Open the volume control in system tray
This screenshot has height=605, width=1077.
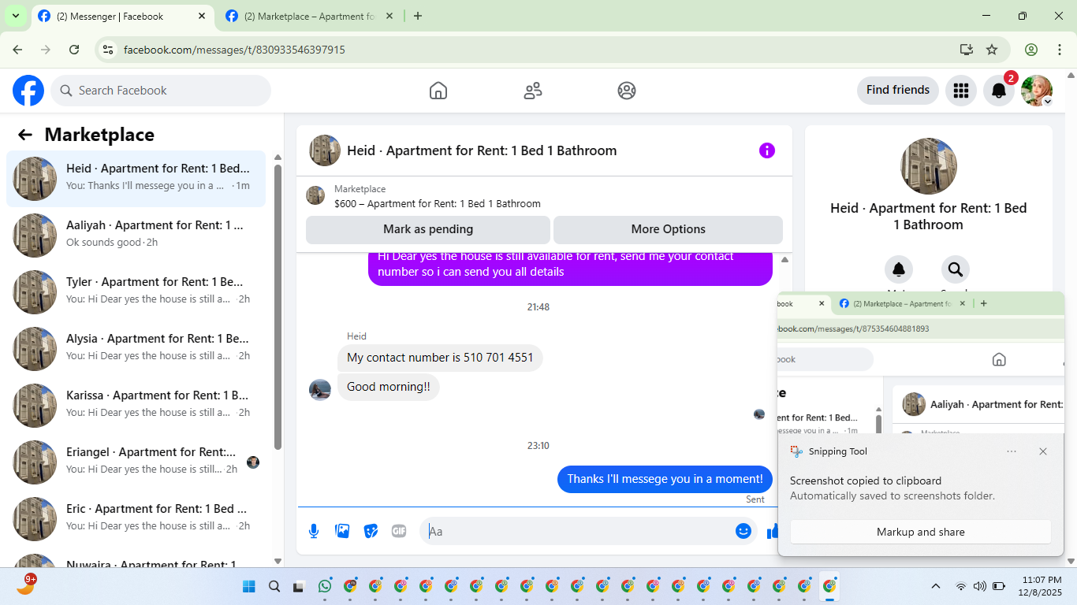coord(980,586)
